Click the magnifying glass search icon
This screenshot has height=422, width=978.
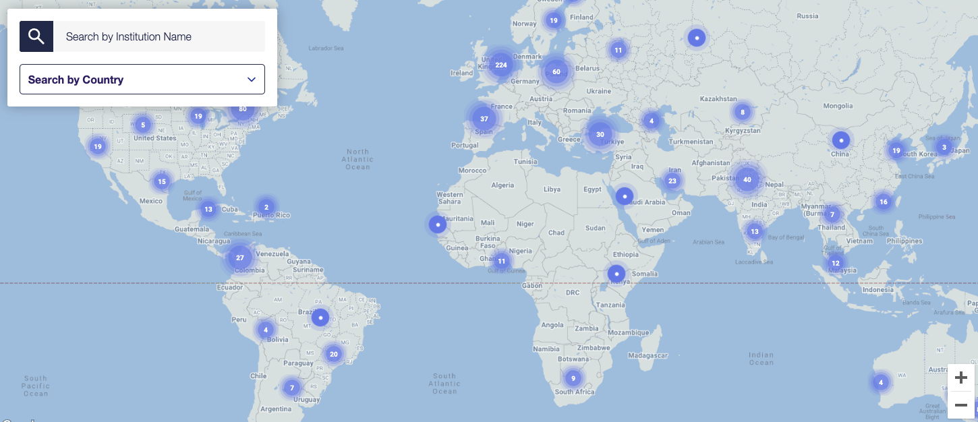coord(36,36)
